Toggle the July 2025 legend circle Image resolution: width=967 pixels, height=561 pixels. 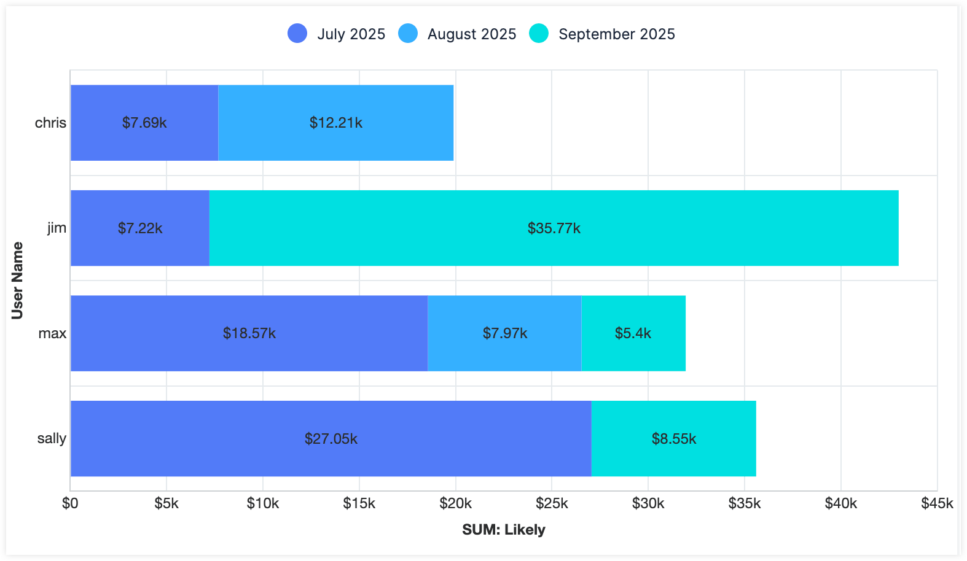click(x=297, y=33)
